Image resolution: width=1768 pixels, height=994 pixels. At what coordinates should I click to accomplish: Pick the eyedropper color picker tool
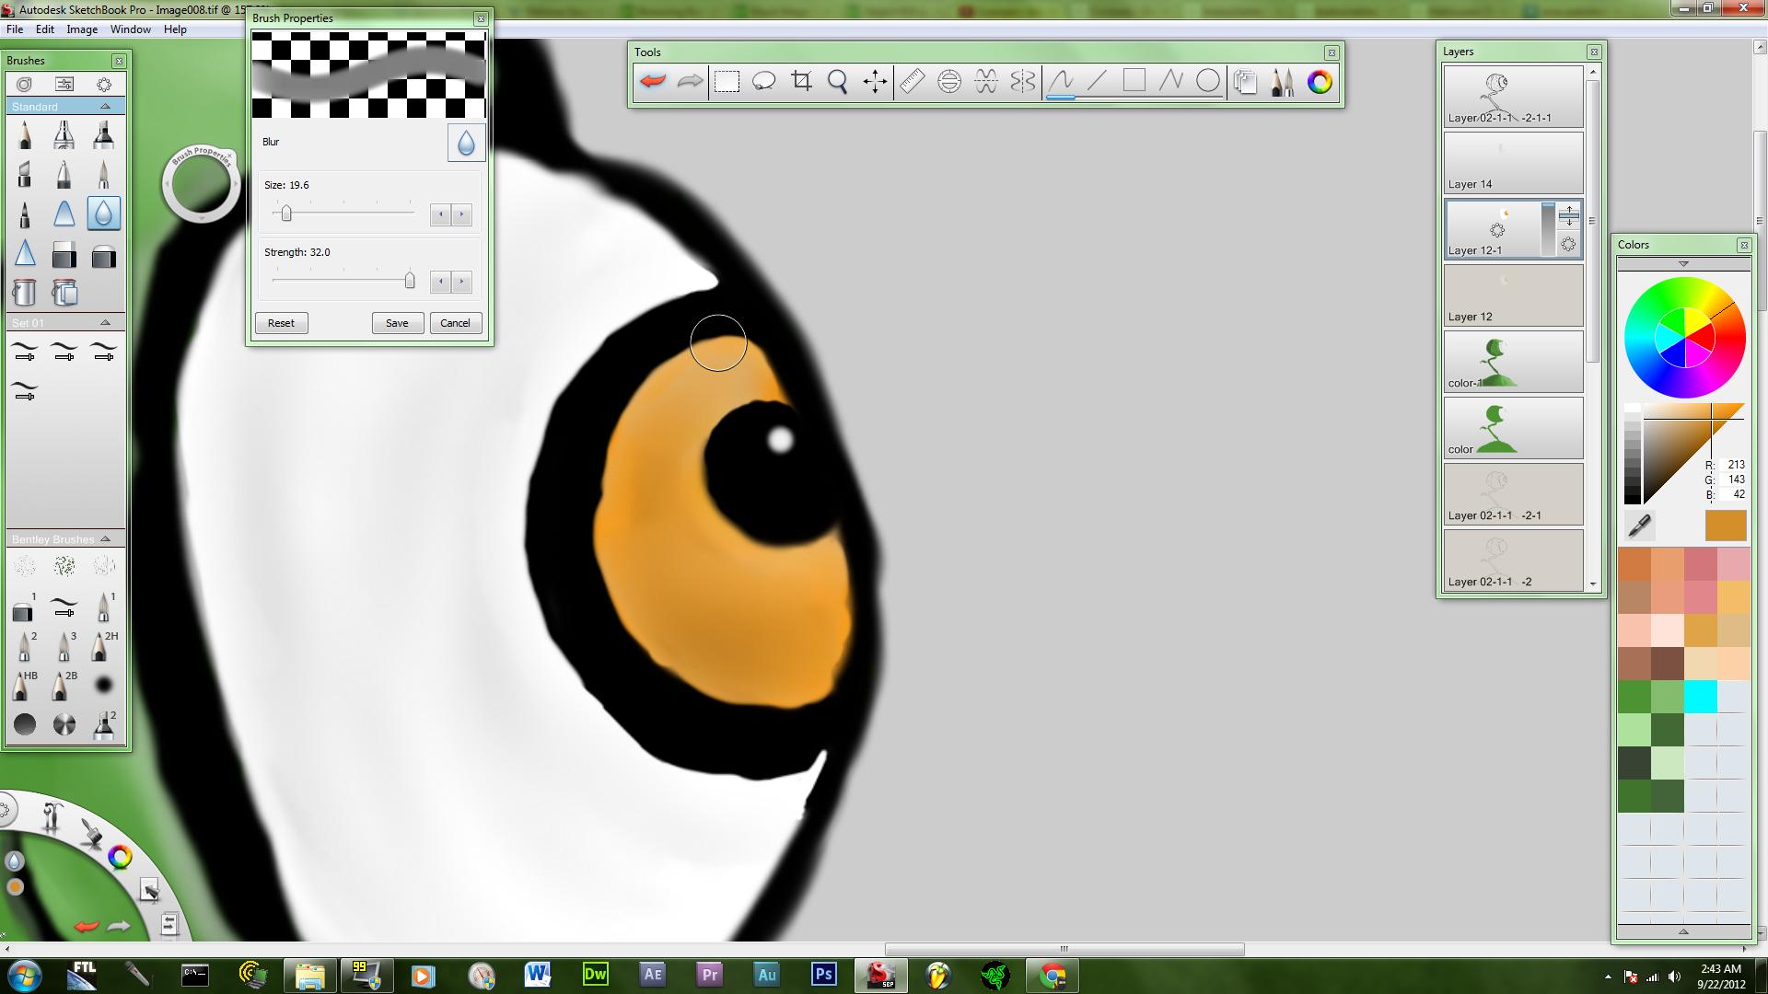coord(1639,526)
